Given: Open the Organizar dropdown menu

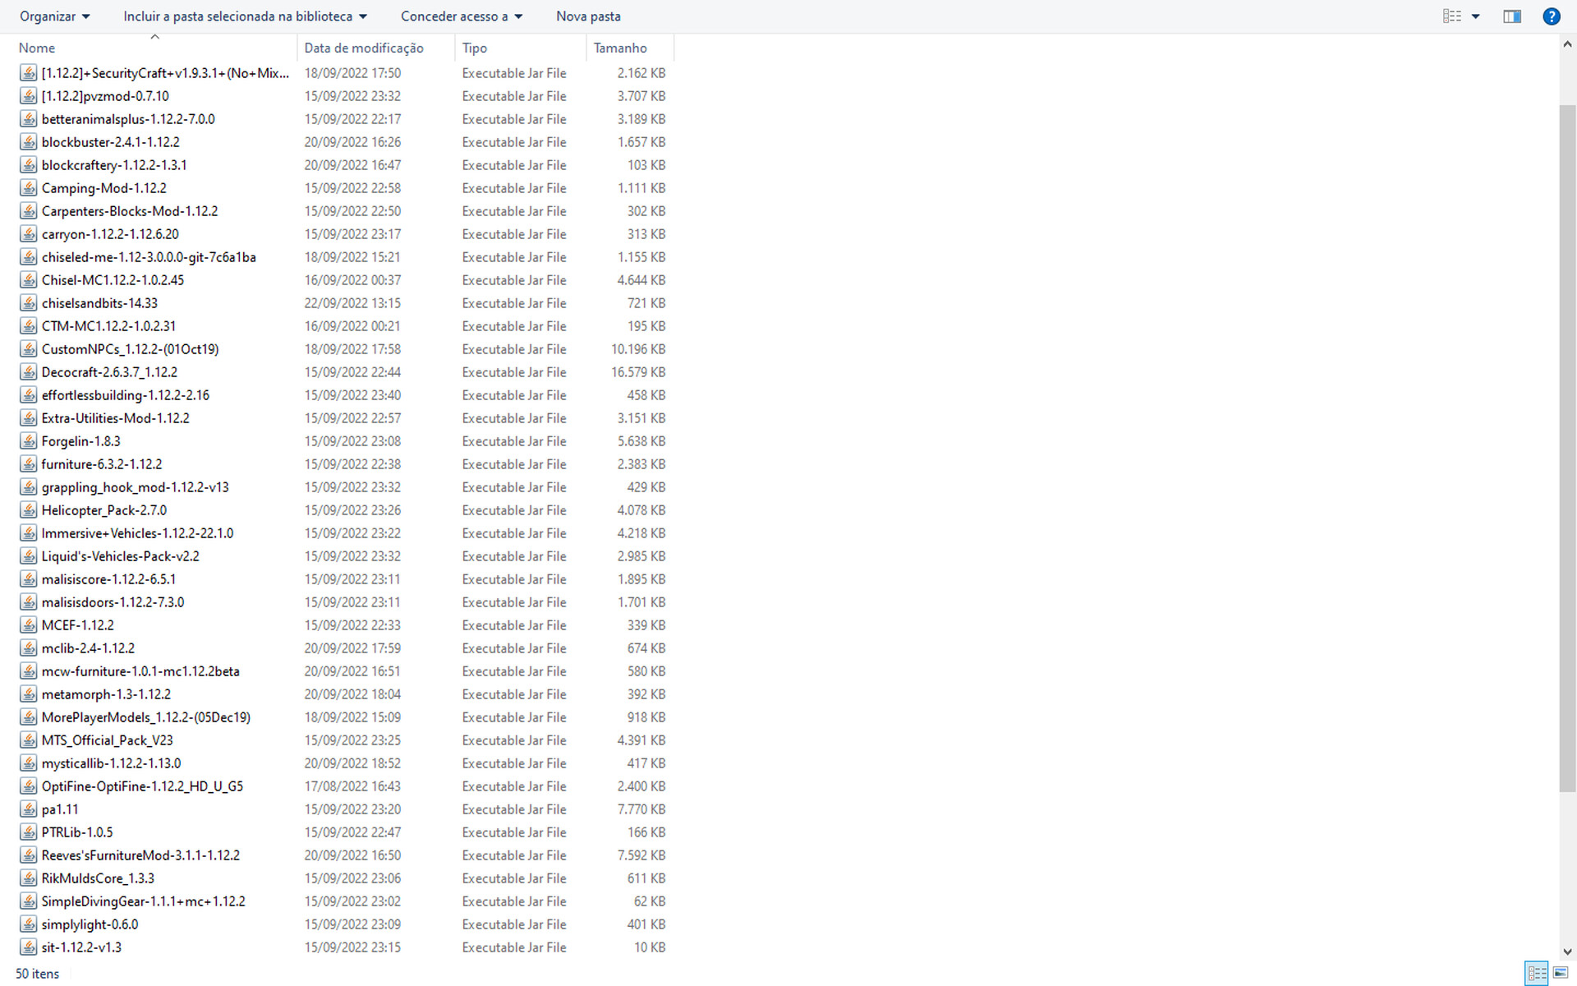Looking at the screenshot, I should point(54,16).
